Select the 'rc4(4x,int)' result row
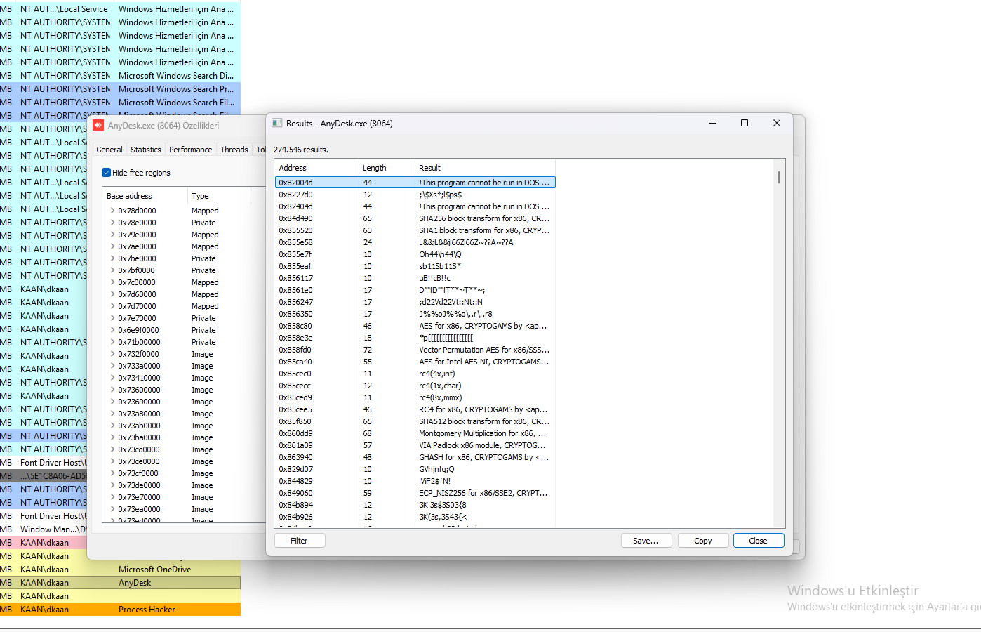The width and height of the screenshot is (981, 632). 415,374
